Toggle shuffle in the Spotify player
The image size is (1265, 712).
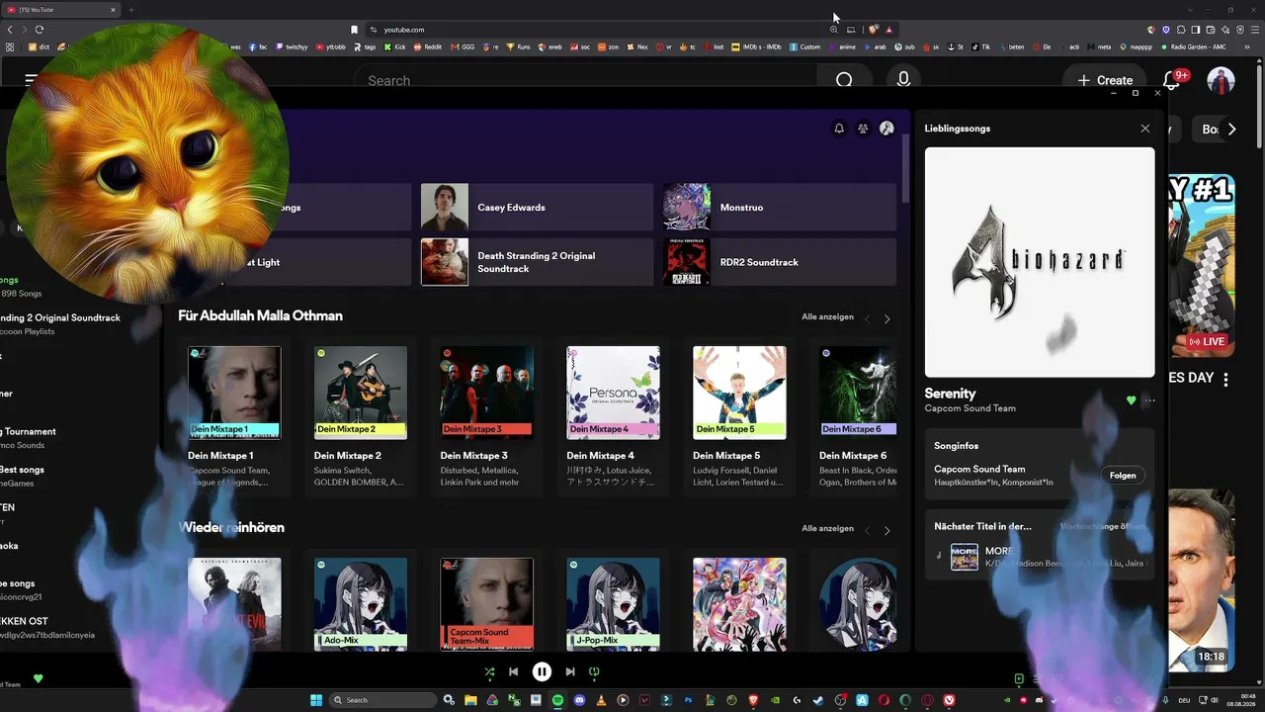coord(489,671)
